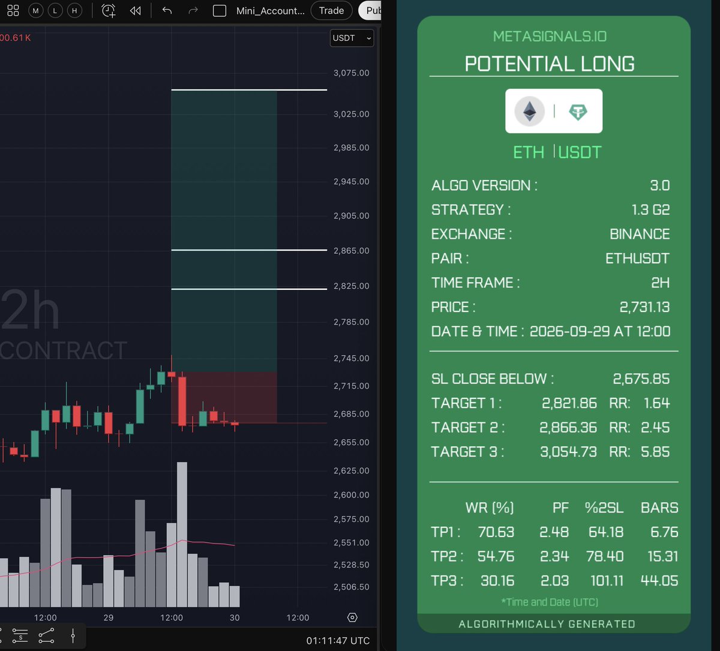This screenshot has height=651, width=720.
Task: Click the 2,506.50 price scale label
Action: tap(351, 587)
